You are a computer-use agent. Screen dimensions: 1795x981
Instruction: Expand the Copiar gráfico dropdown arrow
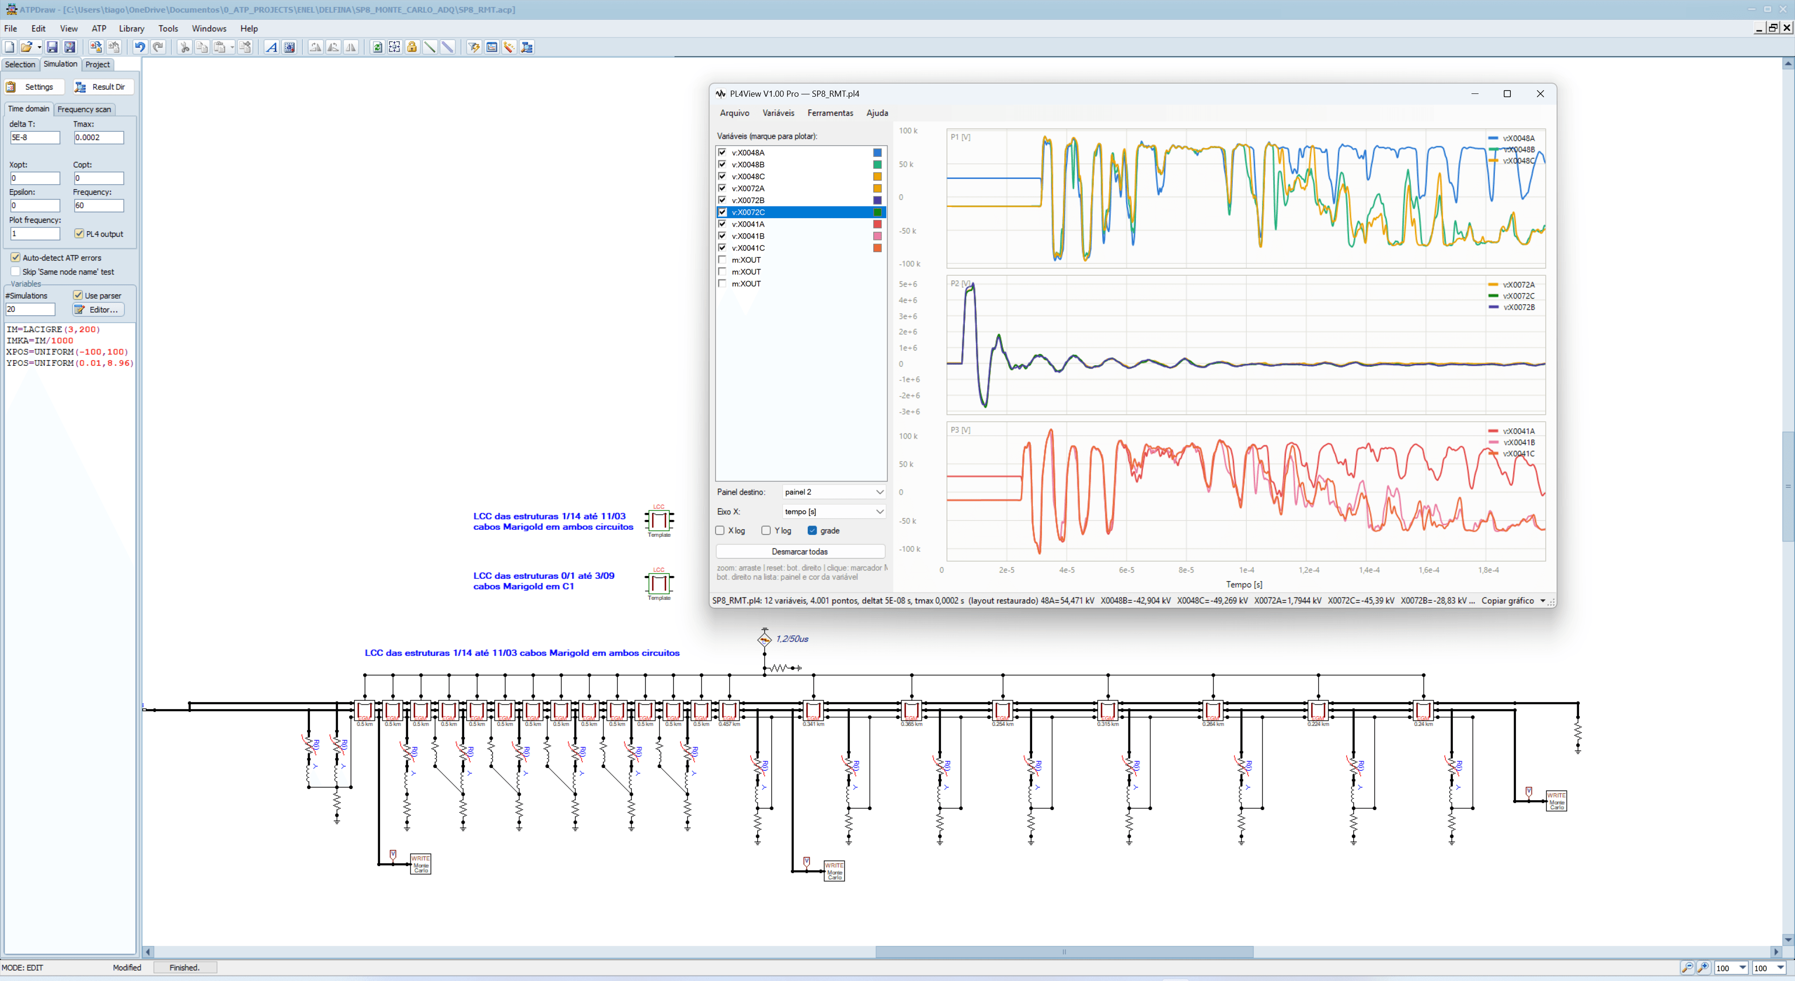pos(1543,601)
